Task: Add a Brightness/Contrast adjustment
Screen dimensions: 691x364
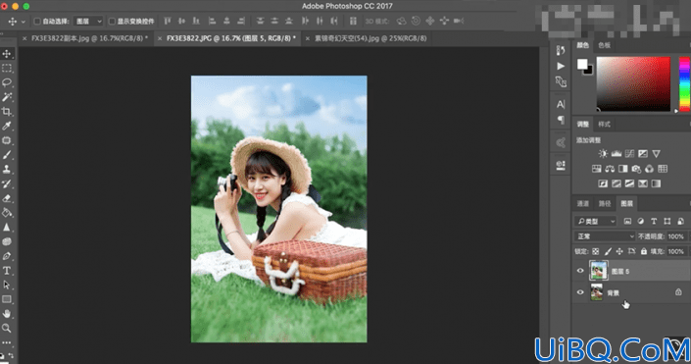Action: point(603,153)
